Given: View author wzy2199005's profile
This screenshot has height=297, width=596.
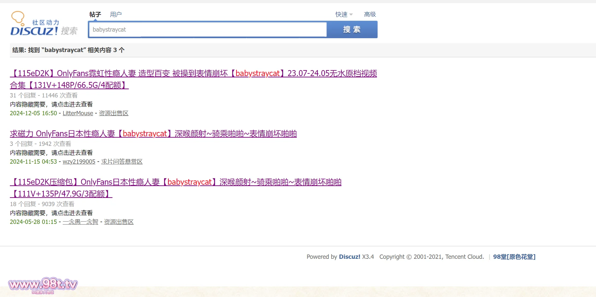Looking at the screenshot, I should [x=79, y=162].
